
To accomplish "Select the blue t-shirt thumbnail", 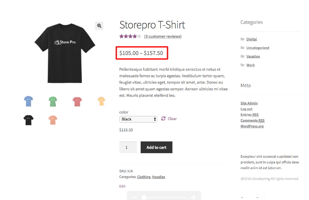I will point(28,101).
